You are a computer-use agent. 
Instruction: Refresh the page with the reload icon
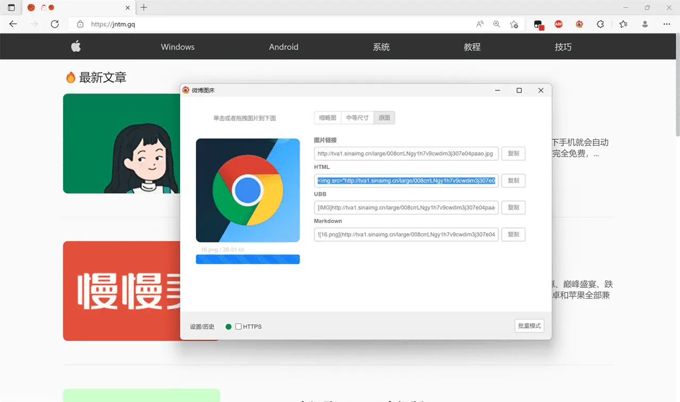pyautogui.click(x=55, y=24)
